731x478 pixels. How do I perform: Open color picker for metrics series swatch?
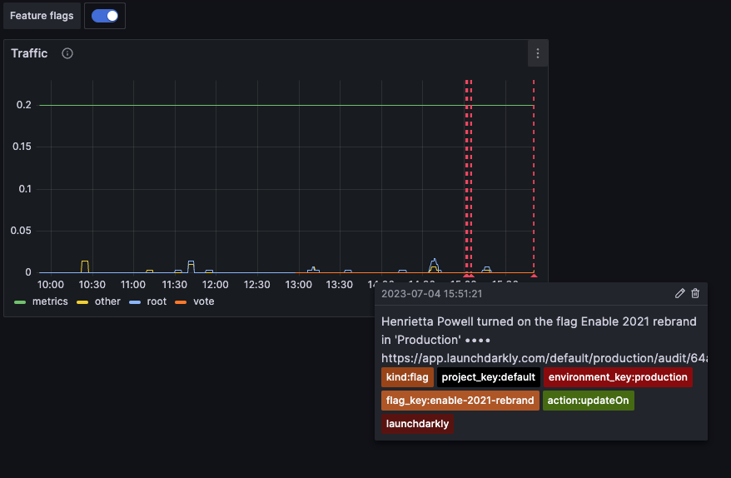(21, 301)
